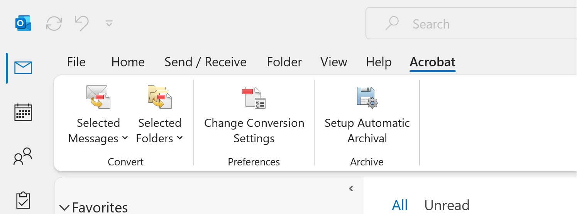Collapse the Favorites section

[x=64, y=208]
